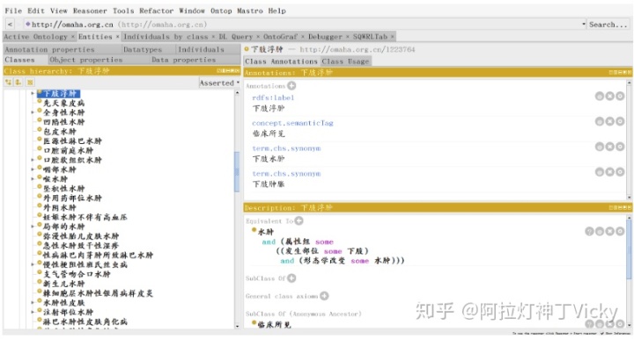The width and height of the screenshot is (634, 339).
Task: Remove the synonym 下肢肿胀 annotation
Action: (x=609, y=172)
